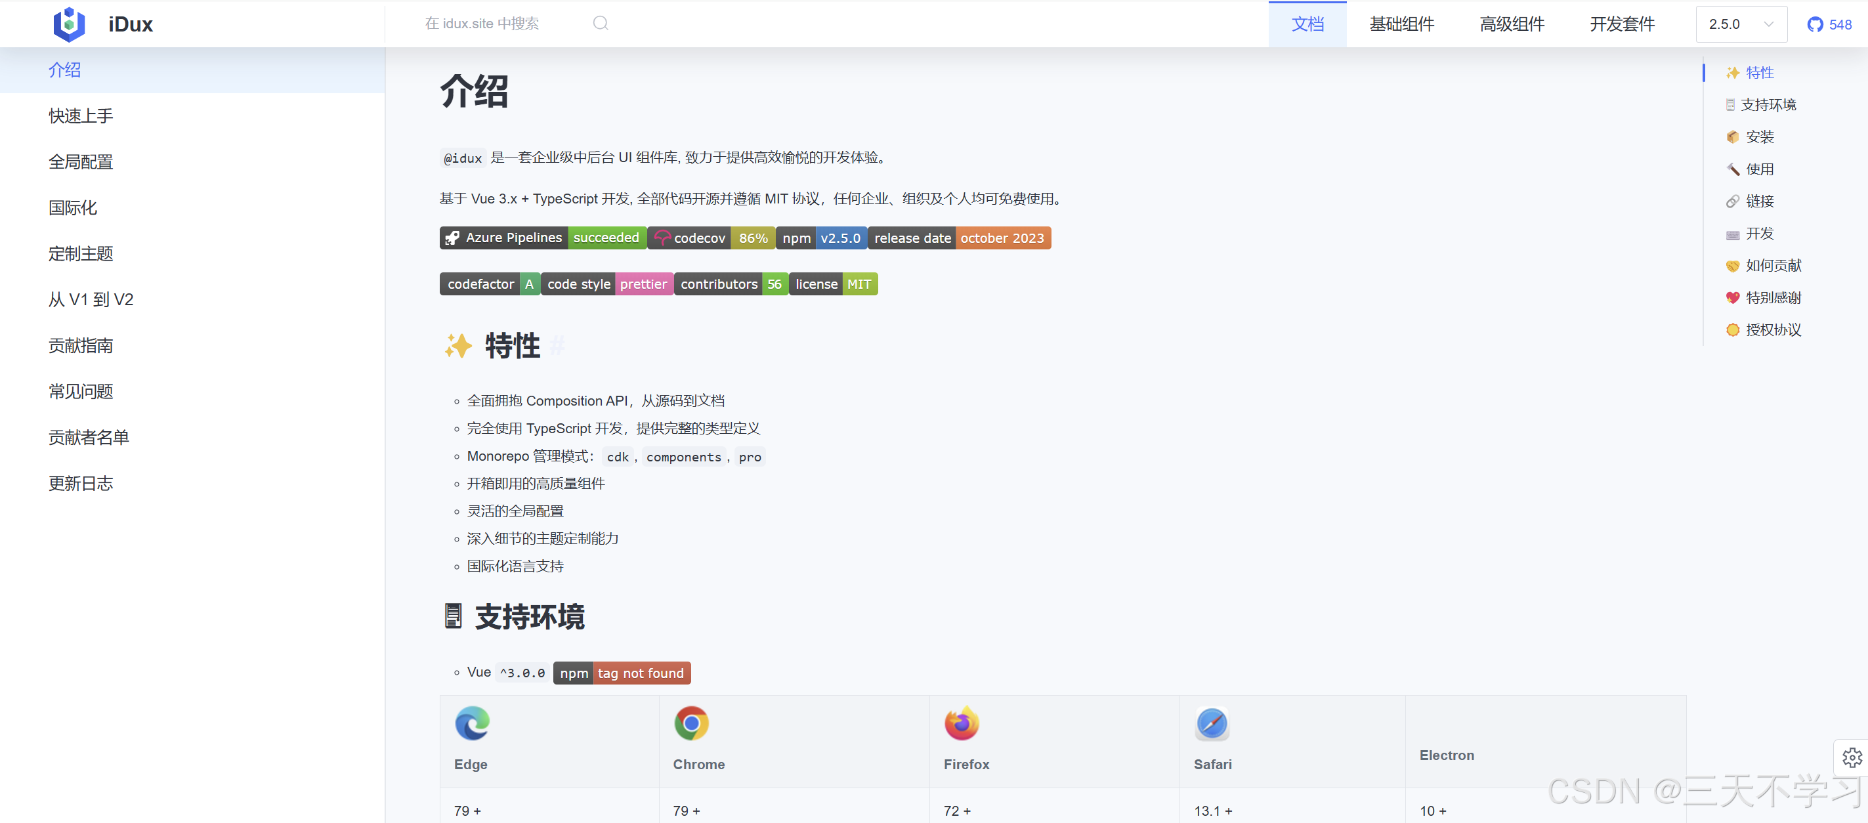
Task: Click the link icon beside 链接
Action: [x=1733, y=201]
